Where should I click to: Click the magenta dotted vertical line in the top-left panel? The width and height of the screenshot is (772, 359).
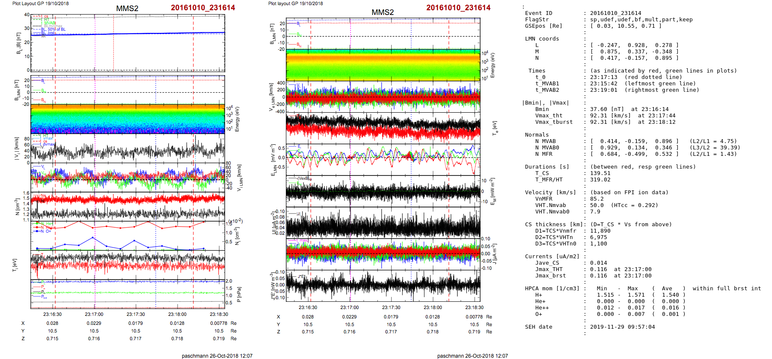pos(95,51)
